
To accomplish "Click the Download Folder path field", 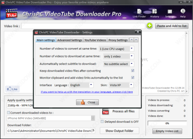I will tap(51, 131).
